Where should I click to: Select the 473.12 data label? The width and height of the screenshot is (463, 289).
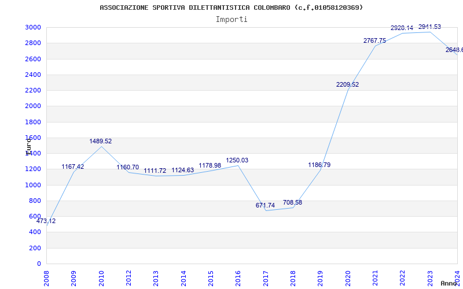46,221
